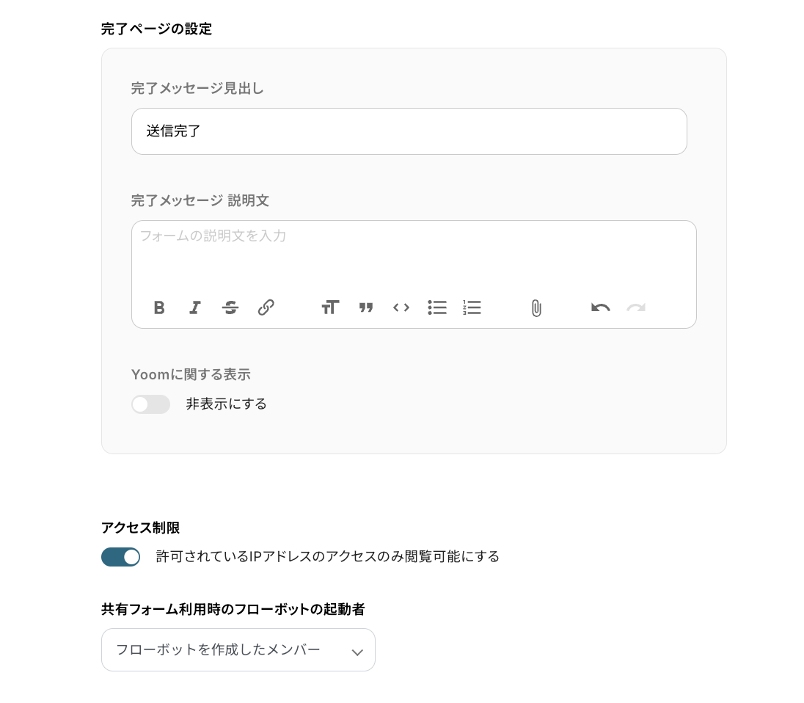Attach a file with paperclip icon

coord(536,308)
